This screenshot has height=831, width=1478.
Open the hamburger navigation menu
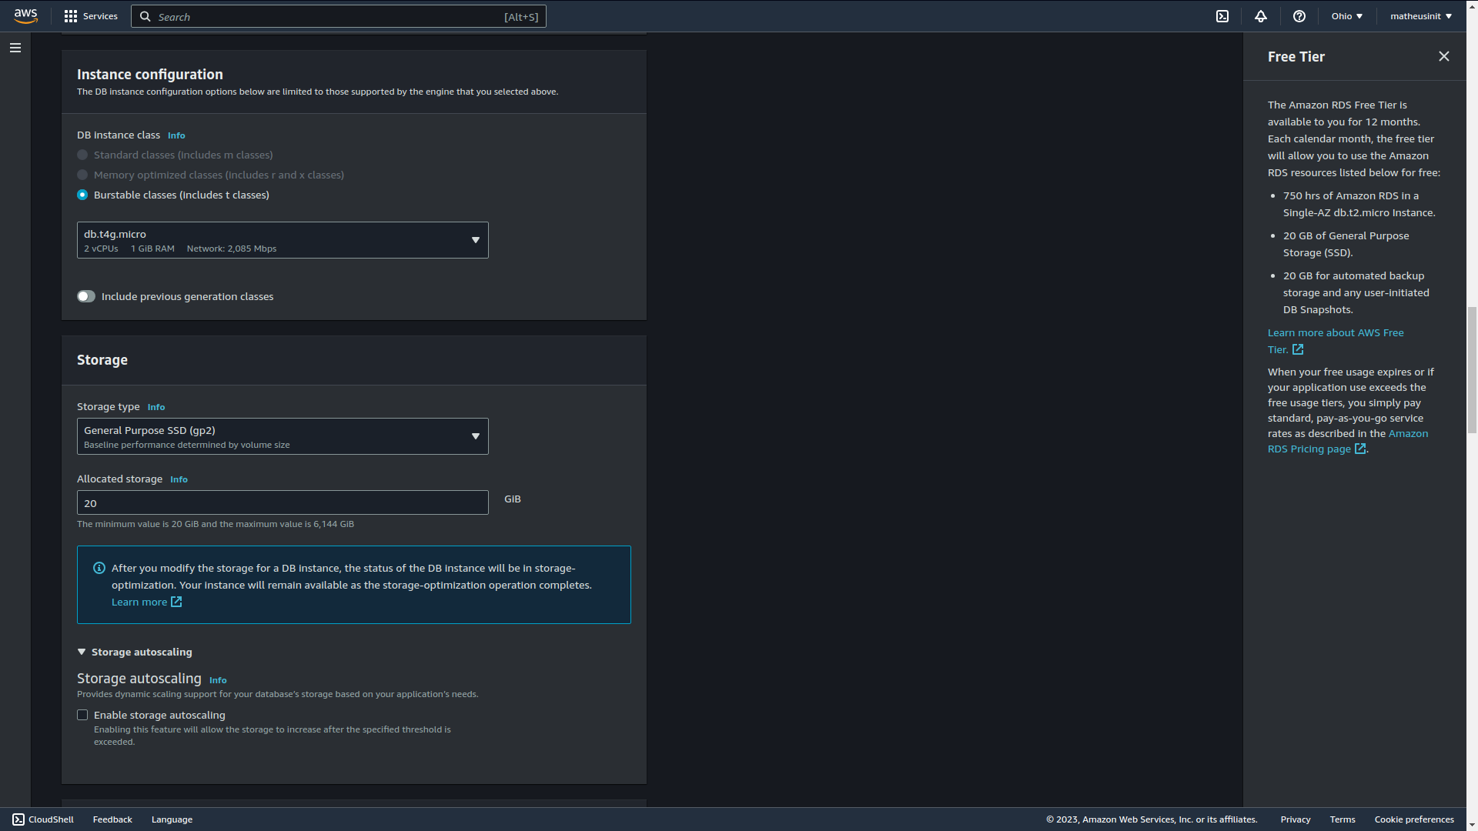[x=15, y=48]
